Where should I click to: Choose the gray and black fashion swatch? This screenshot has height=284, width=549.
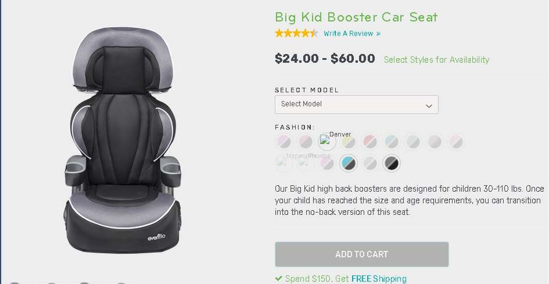point(391,163)
